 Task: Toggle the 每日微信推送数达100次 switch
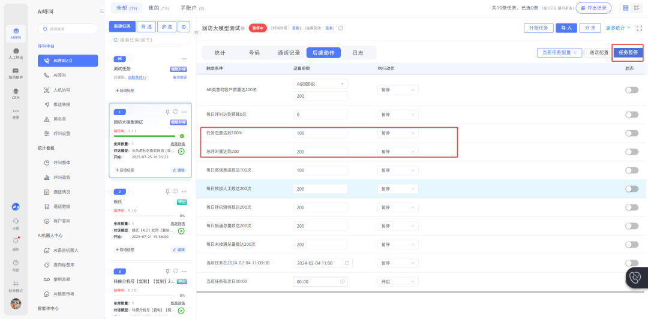pyautogui.click(x=631, y=170)
